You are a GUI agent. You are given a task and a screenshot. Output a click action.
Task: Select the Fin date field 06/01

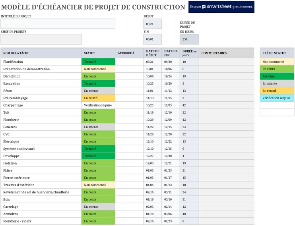point(152,39)
